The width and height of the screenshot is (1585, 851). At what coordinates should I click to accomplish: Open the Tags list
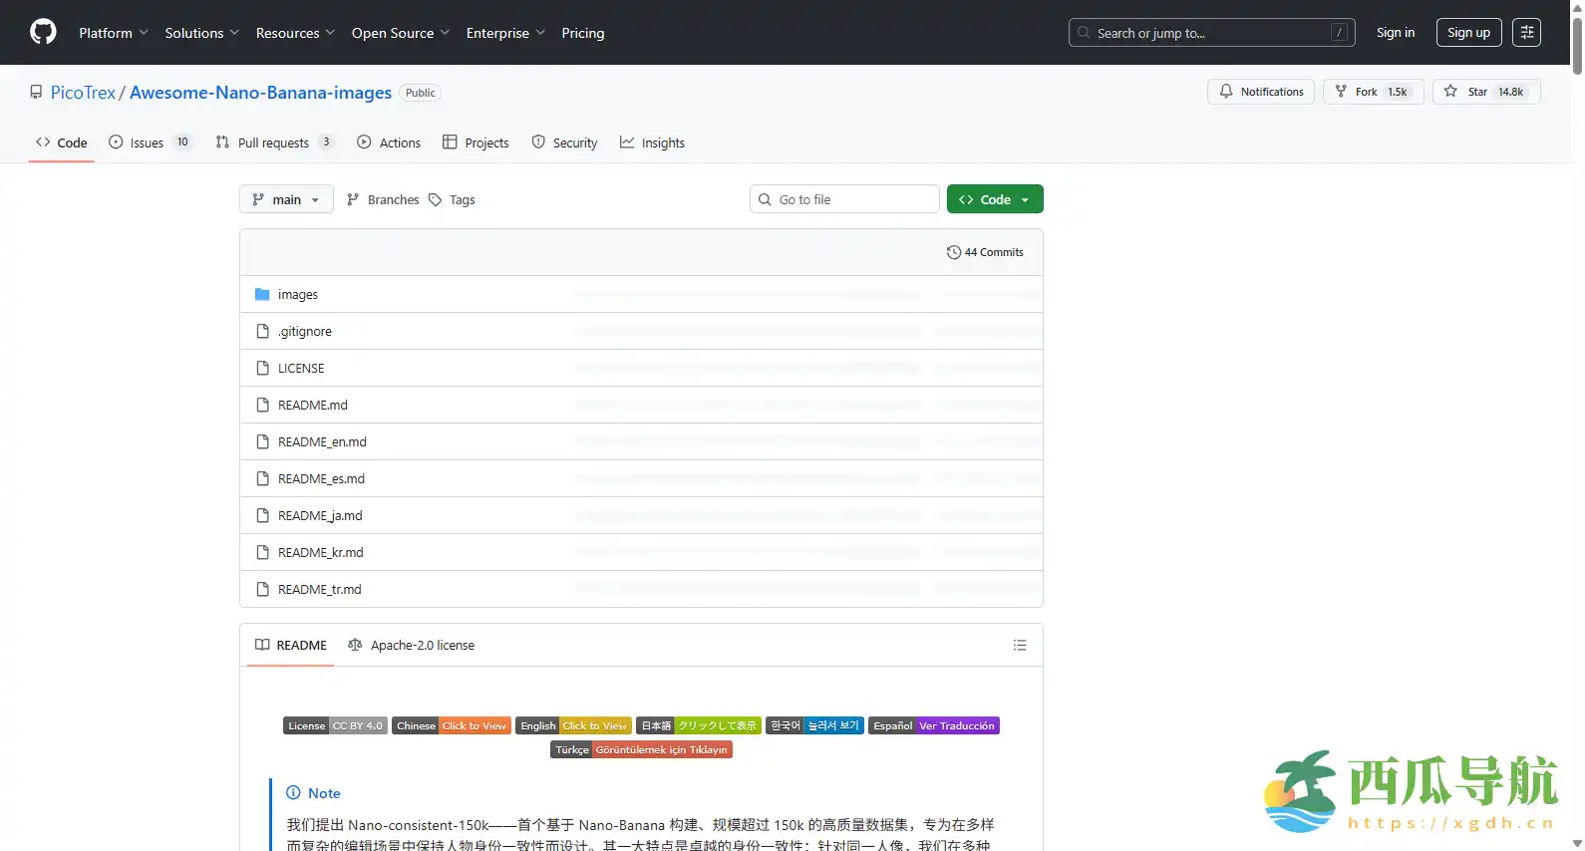click(452, 200)
